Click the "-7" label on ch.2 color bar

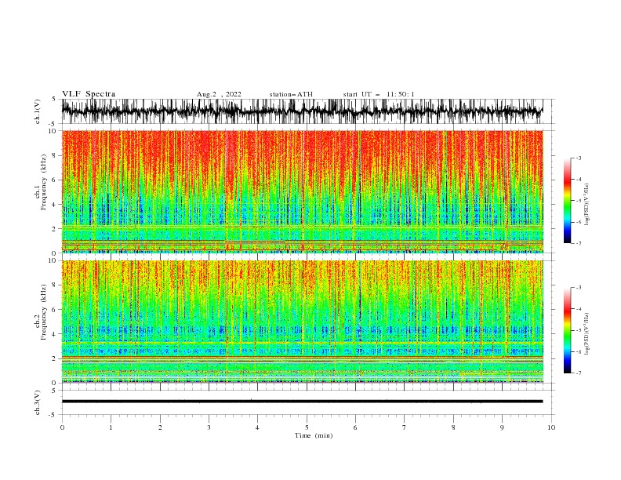point(578,373)
